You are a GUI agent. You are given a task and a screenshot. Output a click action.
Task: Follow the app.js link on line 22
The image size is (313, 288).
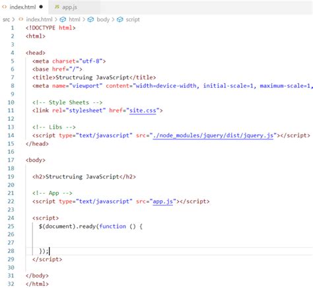163,201
